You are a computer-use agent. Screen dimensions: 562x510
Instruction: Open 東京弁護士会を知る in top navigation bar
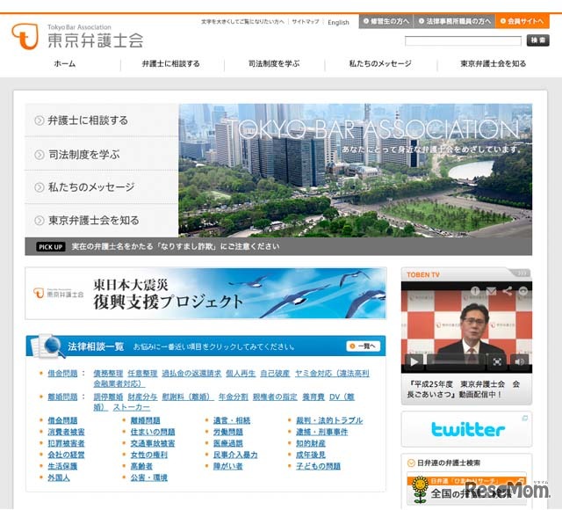pyautogui.click(x=494, y=64)
